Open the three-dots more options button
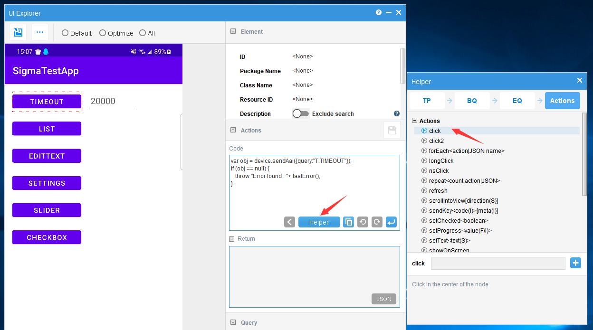Viewport: 593px width, 330px height. [x=40, y=32]
